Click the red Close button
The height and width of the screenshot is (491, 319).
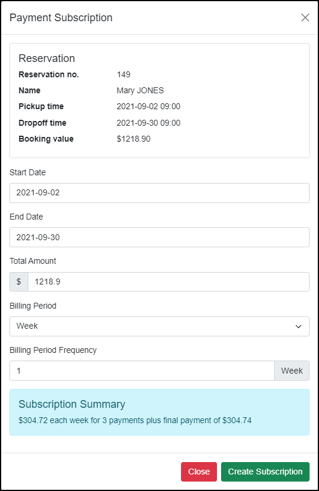[x=199, y=472]
